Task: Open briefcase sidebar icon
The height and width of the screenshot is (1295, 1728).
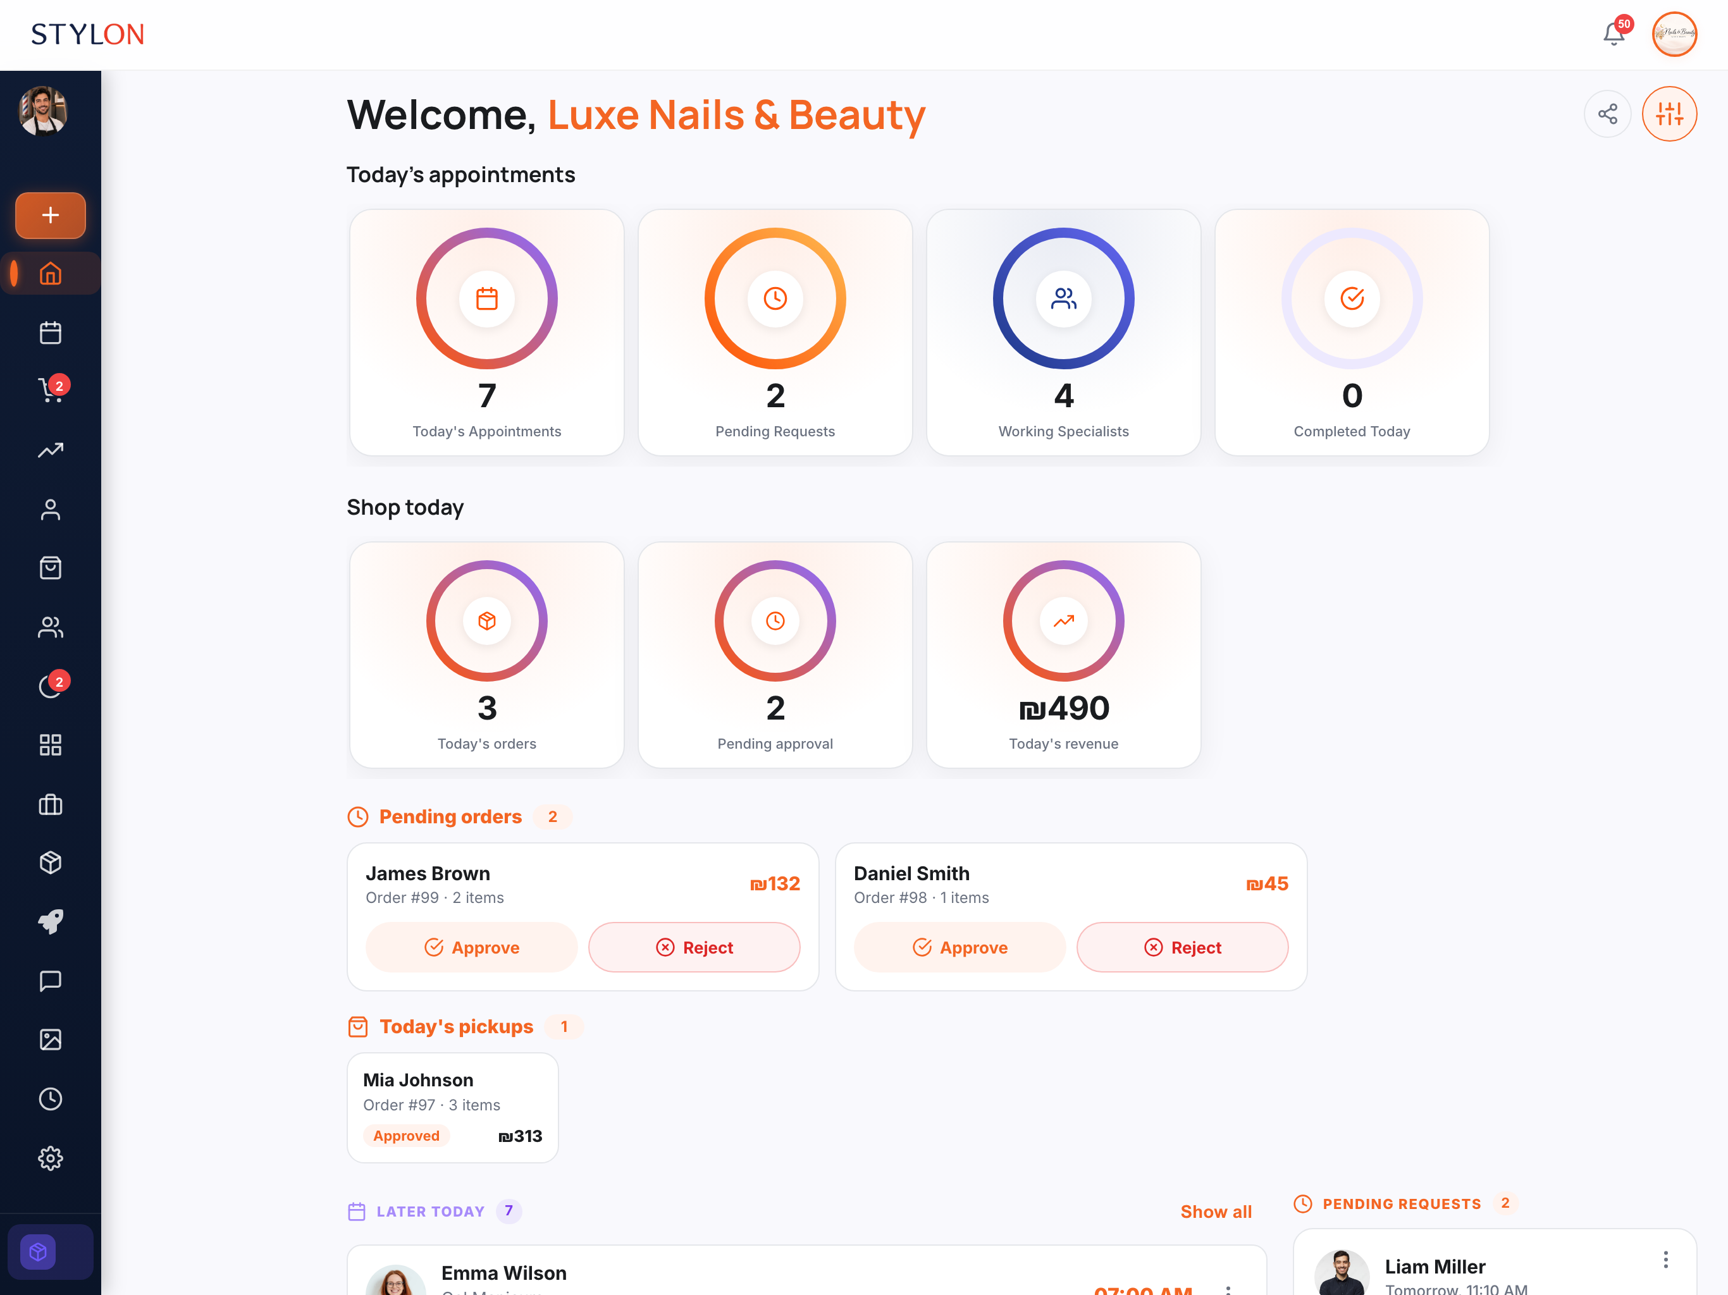Action: (51, 804)
